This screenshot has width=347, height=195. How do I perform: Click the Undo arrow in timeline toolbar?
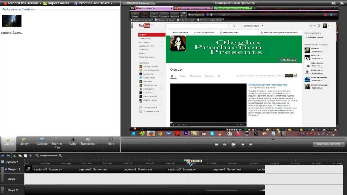coord(3,156)
